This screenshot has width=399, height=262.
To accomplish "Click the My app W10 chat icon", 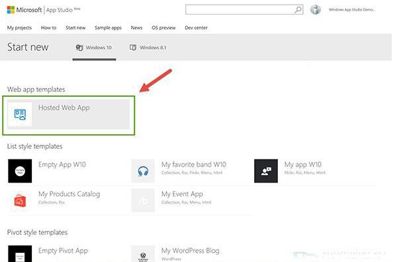I will tap(266, 171).
